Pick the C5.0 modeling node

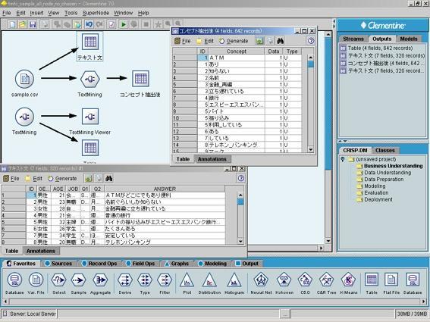pyautogui.click(x=305, y=280)
